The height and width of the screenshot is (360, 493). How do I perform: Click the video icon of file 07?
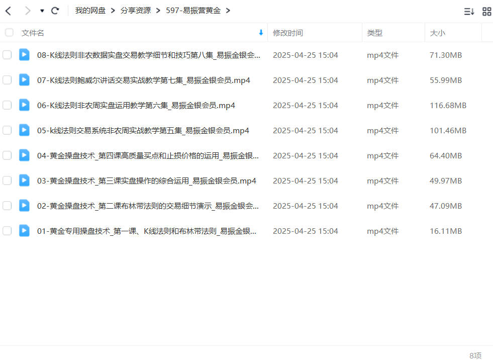[24, 79]
